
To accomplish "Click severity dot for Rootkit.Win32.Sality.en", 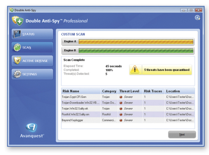I will pyautogui.click(x=121, y=114).
